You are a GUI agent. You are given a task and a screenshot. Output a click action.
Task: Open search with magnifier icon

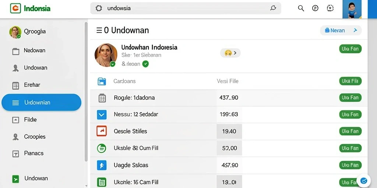[x=301, y=8]
